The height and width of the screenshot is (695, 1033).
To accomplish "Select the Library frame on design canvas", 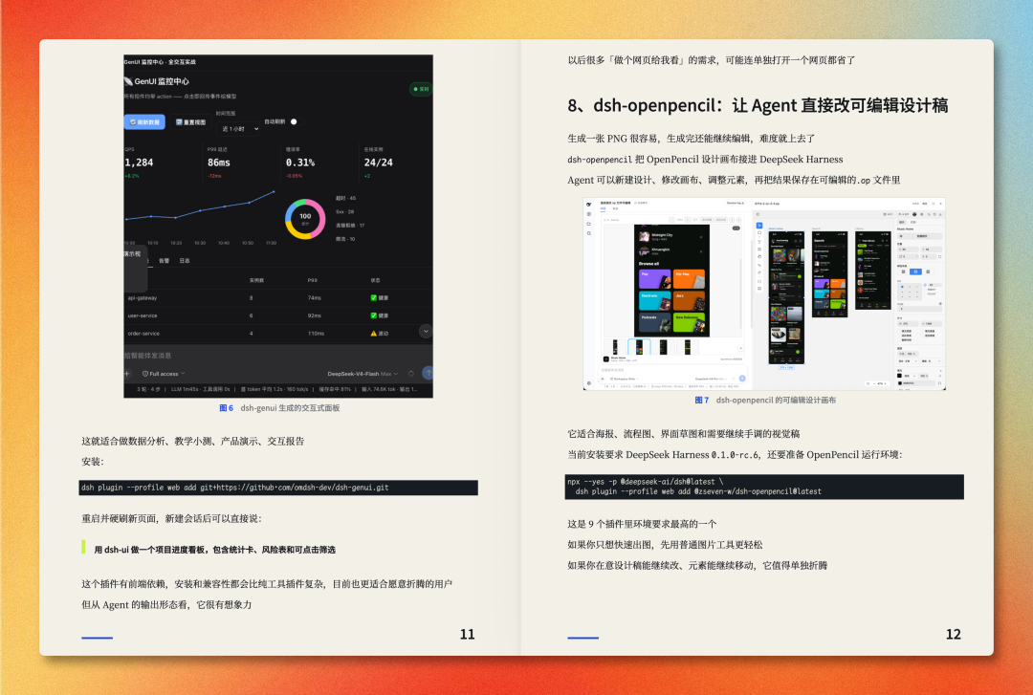I will 873,271.
